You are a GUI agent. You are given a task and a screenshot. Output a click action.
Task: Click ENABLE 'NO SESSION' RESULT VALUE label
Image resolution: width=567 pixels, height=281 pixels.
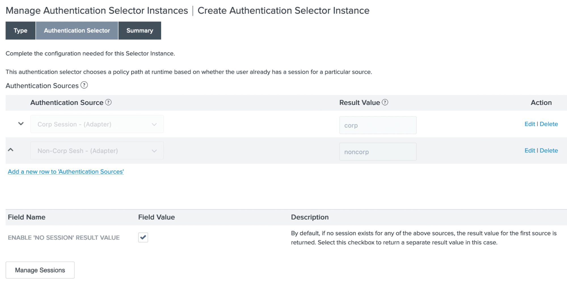[x=64, y=238]
